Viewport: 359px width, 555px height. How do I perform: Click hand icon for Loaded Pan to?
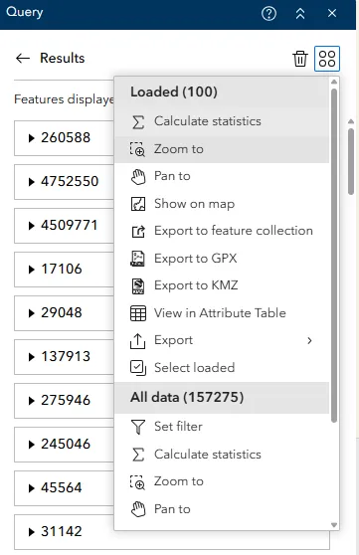pyautogui.click(x=138, y=177)
